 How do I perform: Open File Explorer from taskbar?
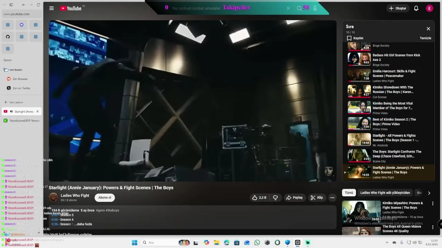tap(217, 242)
